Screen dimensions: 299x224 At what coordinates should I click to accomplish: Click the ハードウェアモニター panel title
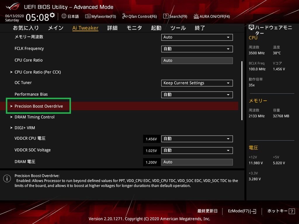(274, 30)
